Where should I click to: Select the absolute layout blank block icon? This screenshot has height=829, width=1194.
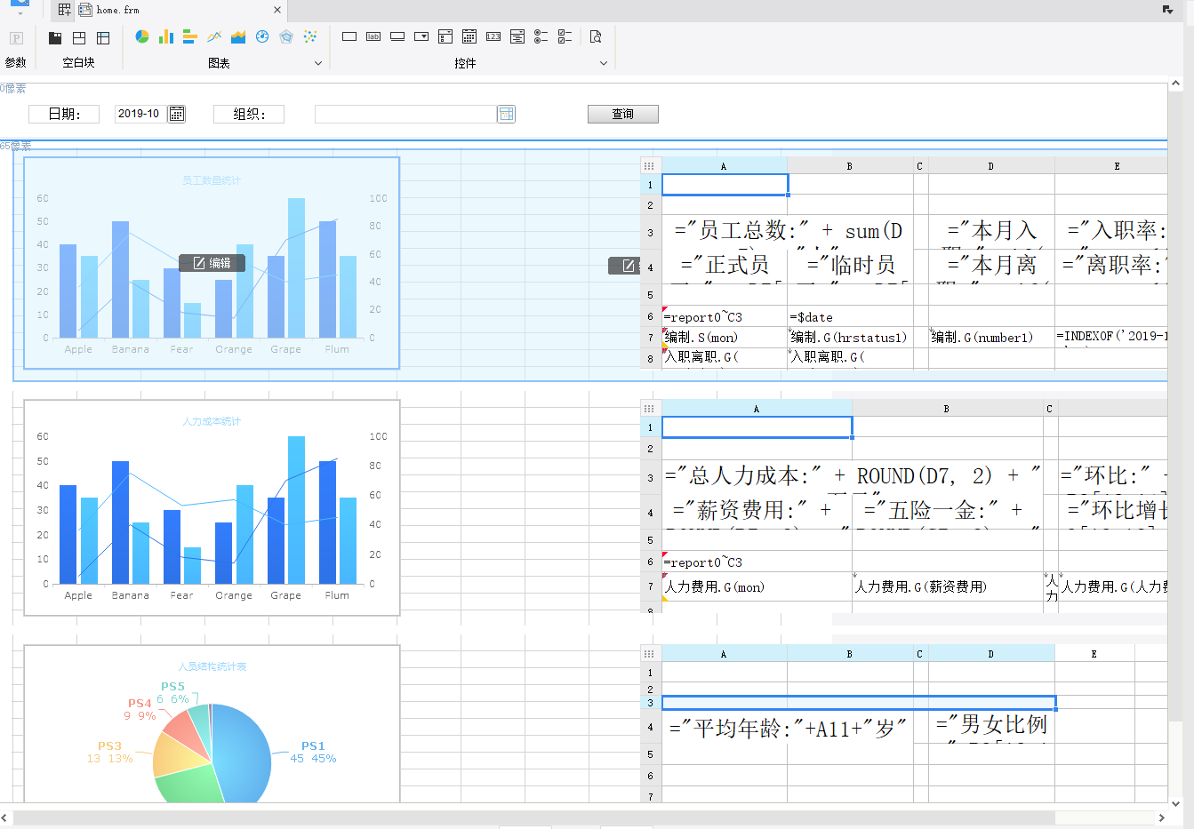tap(79, 37)
